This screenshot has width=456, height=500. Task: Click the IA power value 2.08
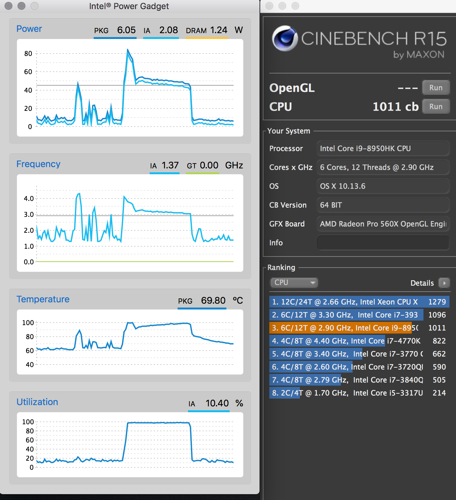pyautogui.click(x=168, y=30)
